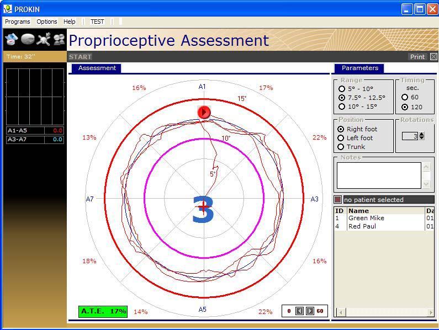The width and height of the screenshot is (439, 330).
Task: Click patient list left scroll arrow
Action: 341,312
